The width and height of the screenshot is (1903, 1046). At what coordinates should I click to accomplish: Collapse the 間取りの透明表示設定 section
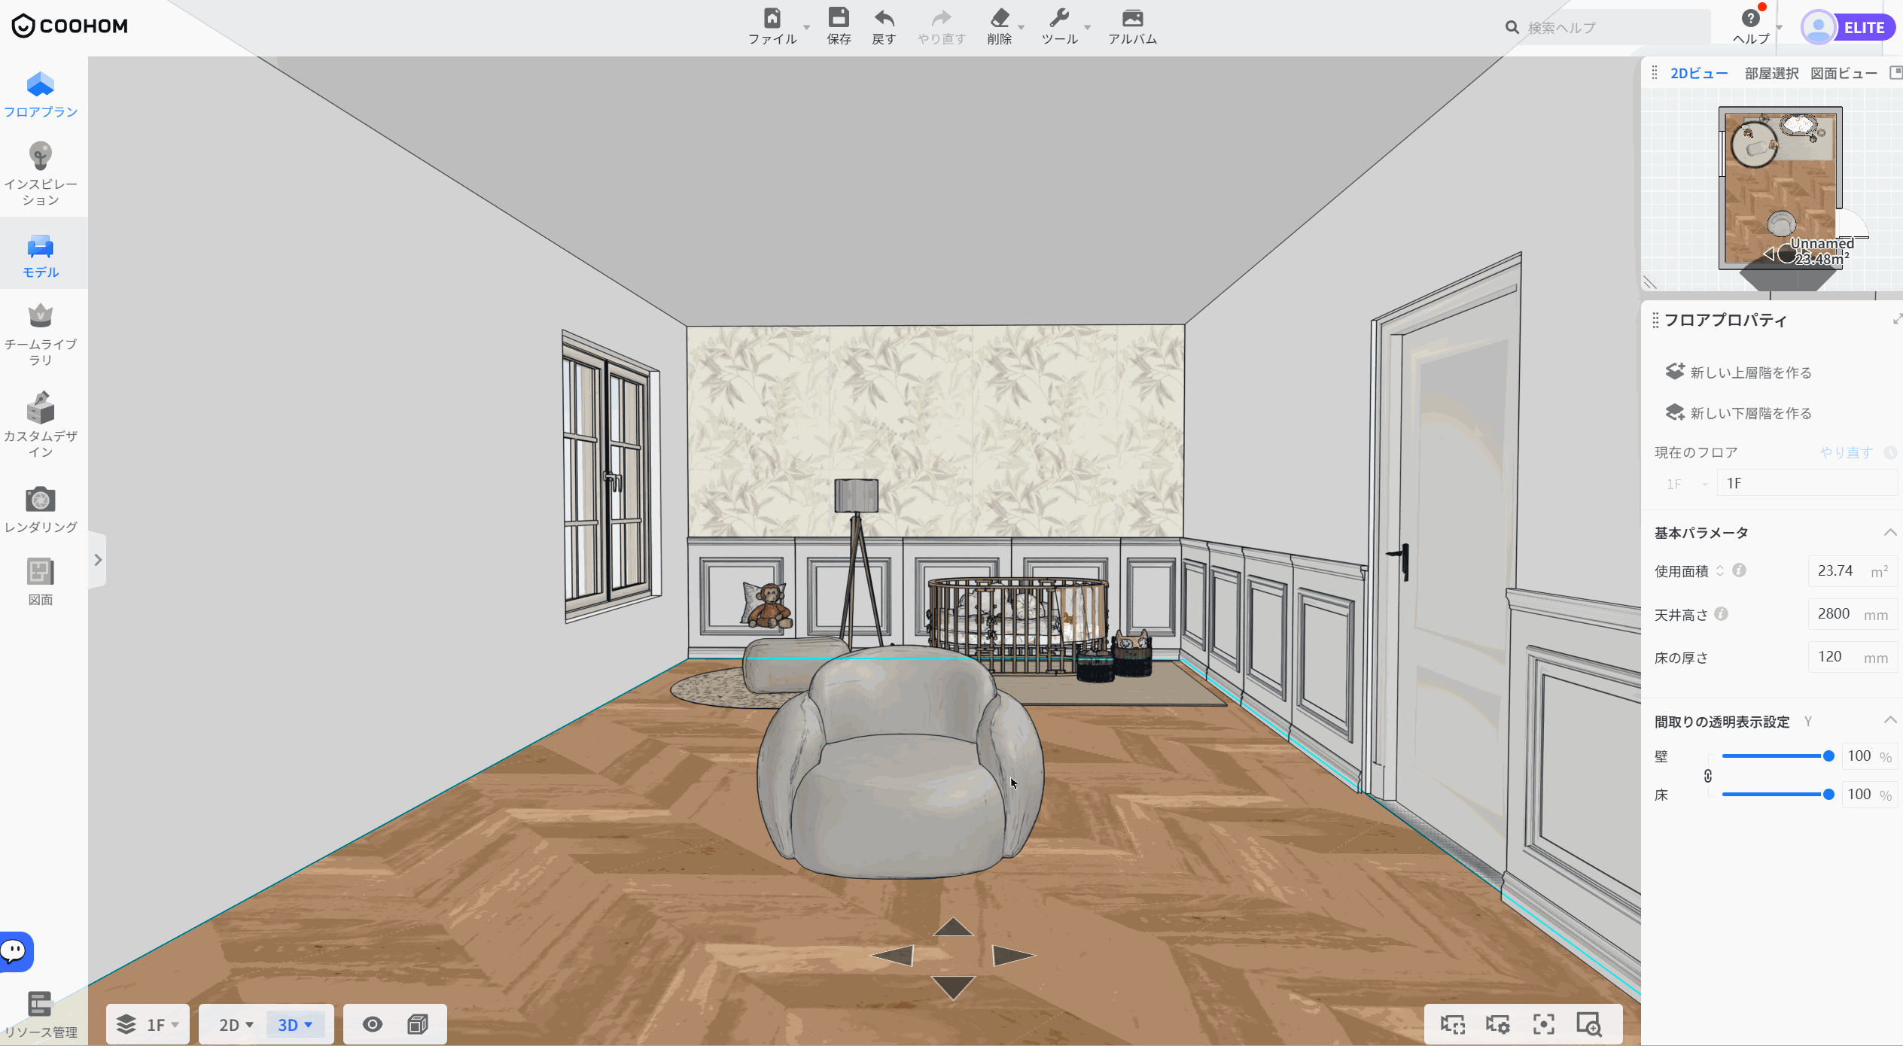pos(1889,721)
